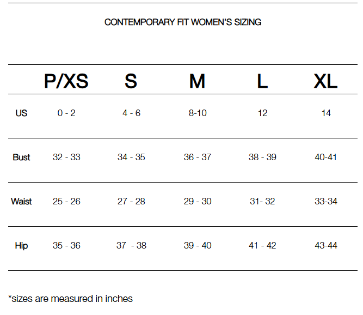The image size is (363, 315).
Task: Select the Waist row label
Action: [x=21, y=202]
